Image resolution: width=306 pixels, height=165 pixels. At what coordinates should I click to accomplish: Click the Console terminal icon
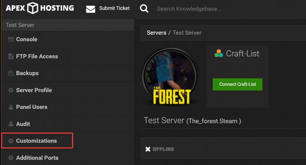pos(11,40)
